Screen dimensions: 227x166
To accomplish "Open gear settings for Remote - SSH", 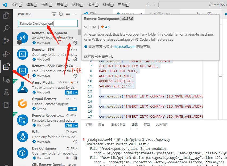I will tap(75, 59).
